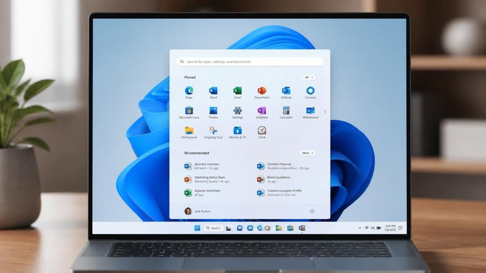Screen dimensions: 486x273
Task: Open the taskbar clock and date
Action: point(390,228)
